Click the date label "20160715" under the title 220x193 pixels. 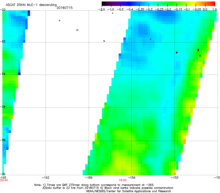[65, 8]
